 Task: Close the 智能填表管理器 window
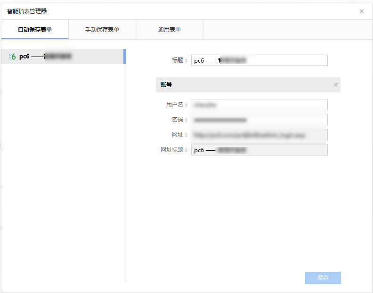(x=362, y=11)
